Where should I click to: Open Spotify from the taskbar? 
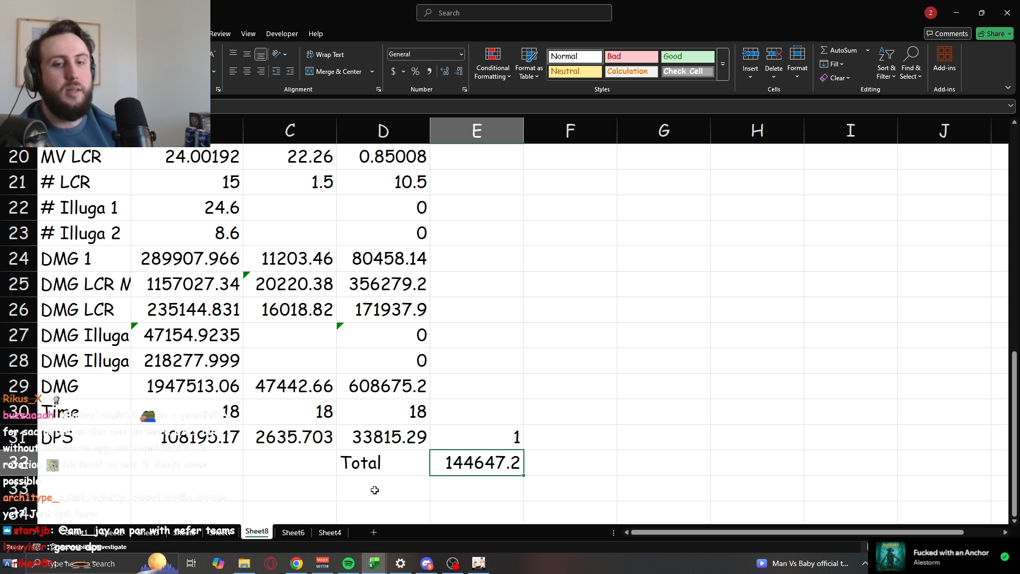coord(348,563)
